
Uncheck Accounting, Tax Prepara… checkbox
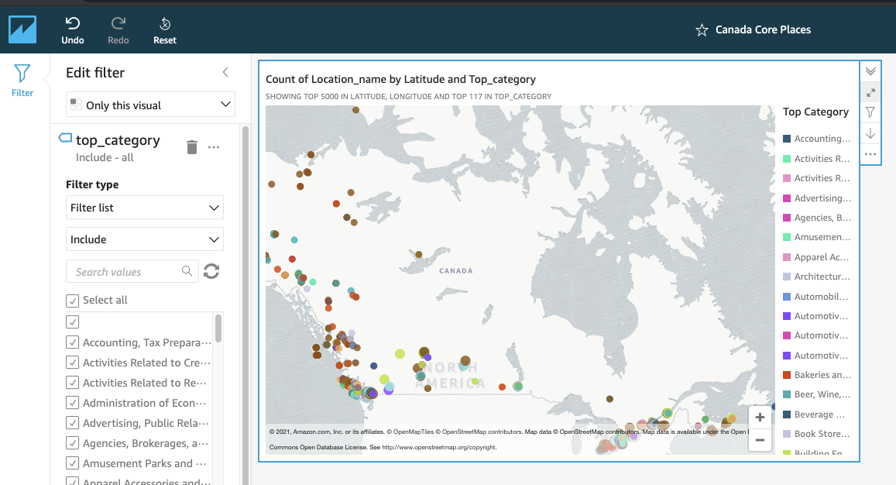72,342
